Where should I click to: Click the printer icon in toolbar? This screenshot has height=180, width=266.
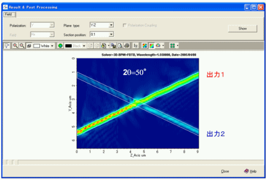127,46
